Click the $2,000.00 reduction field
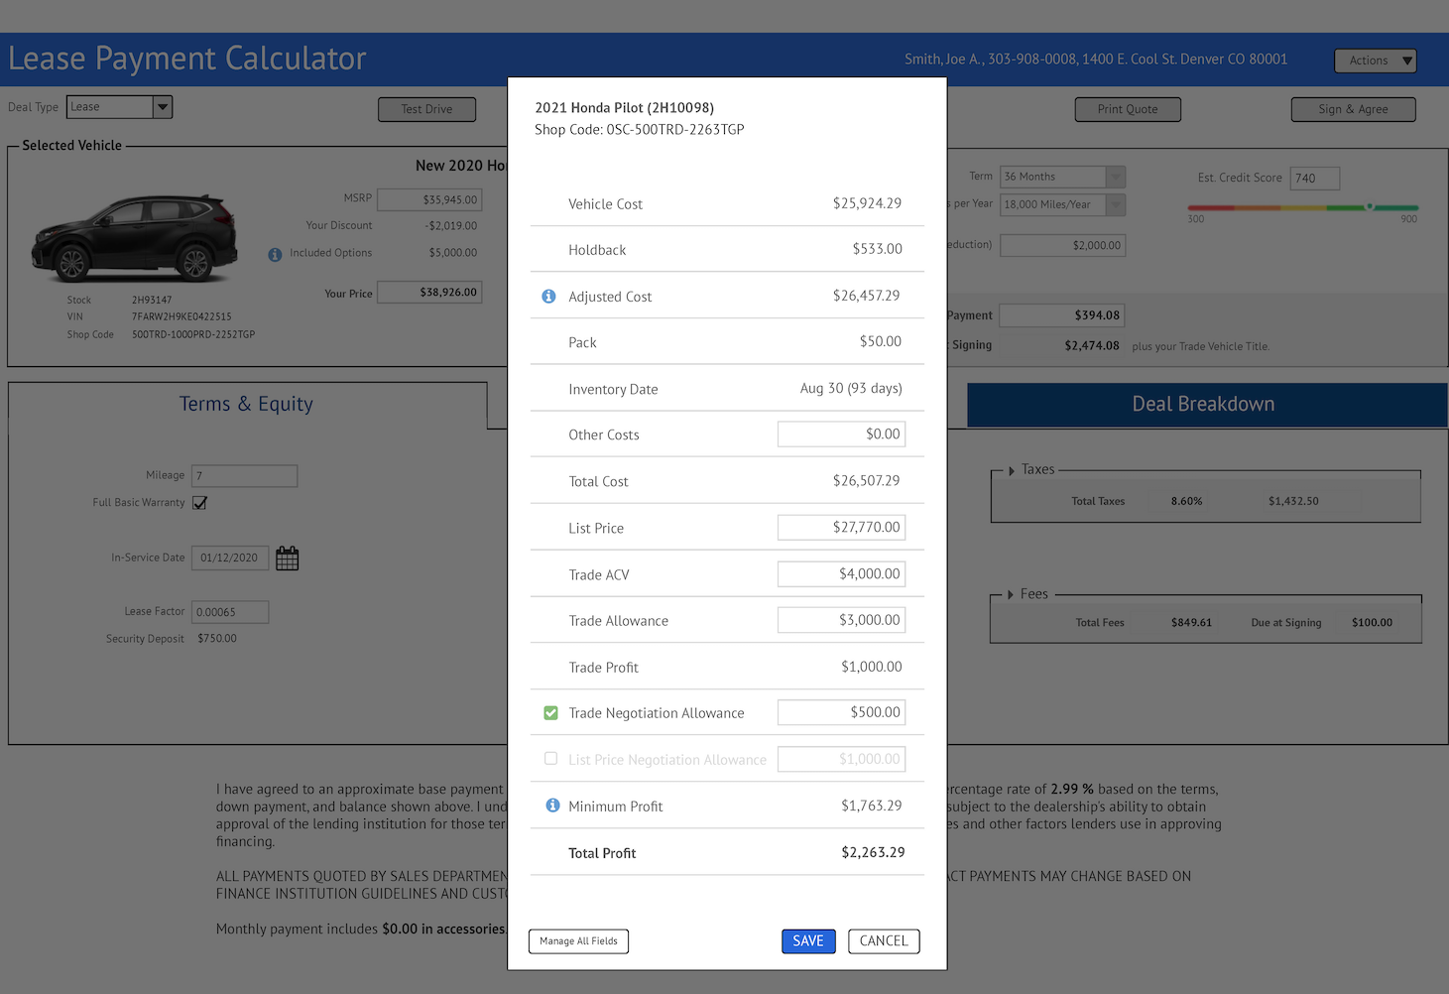The image size is (1449, 994). [x=1062, y=245]
